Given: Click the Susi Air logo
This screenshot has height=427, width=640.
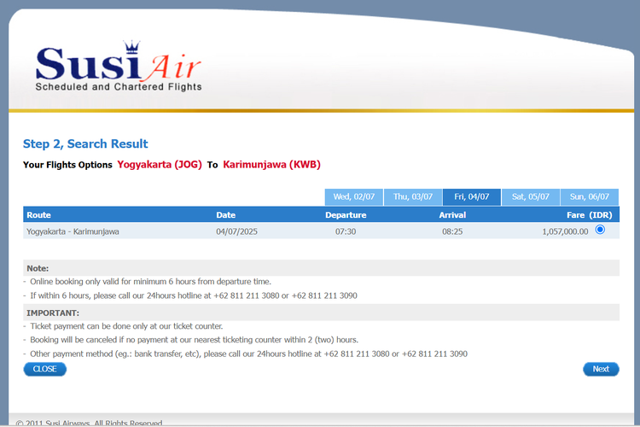Looking at the screenshot, I should pyautogui.click(x=118, y=67).
